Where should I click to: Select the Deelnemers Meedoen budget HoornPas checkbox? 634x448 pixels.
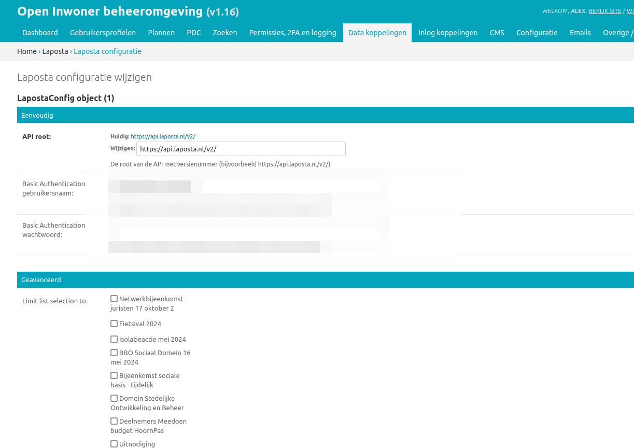click(114, 421)
